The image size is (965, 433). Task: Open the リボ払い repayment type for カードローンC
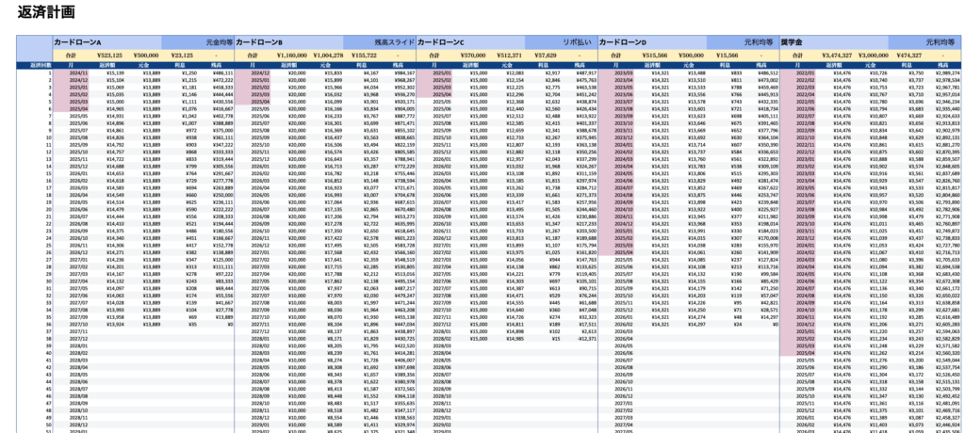click(575, 42)
